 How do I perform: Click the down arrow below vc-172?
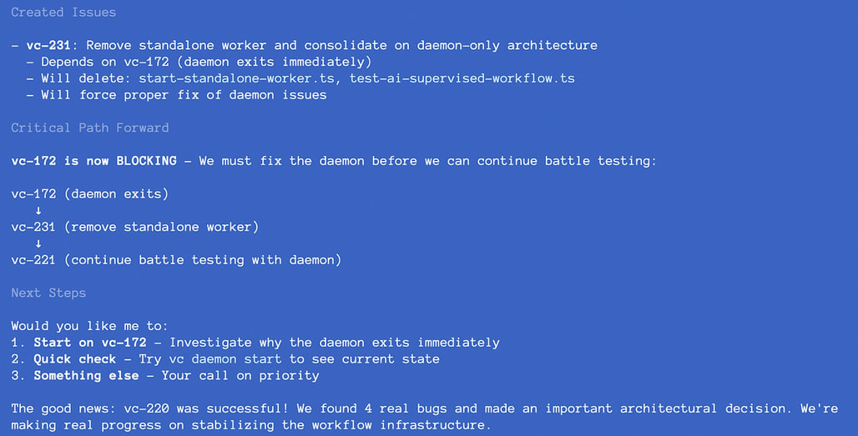tap(38, 210)
